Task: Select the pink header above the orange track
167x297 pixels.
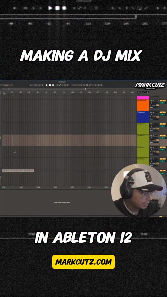Action: [143, 98]
